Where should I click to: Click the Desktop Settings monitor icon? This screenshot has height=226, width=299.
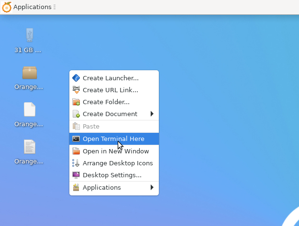point(76,175)
